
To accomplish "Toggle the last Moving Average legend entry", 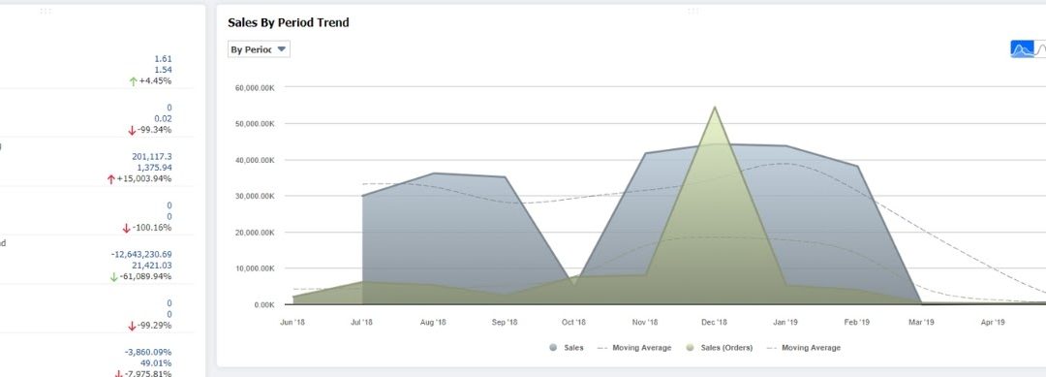I will tap(803, 348).
